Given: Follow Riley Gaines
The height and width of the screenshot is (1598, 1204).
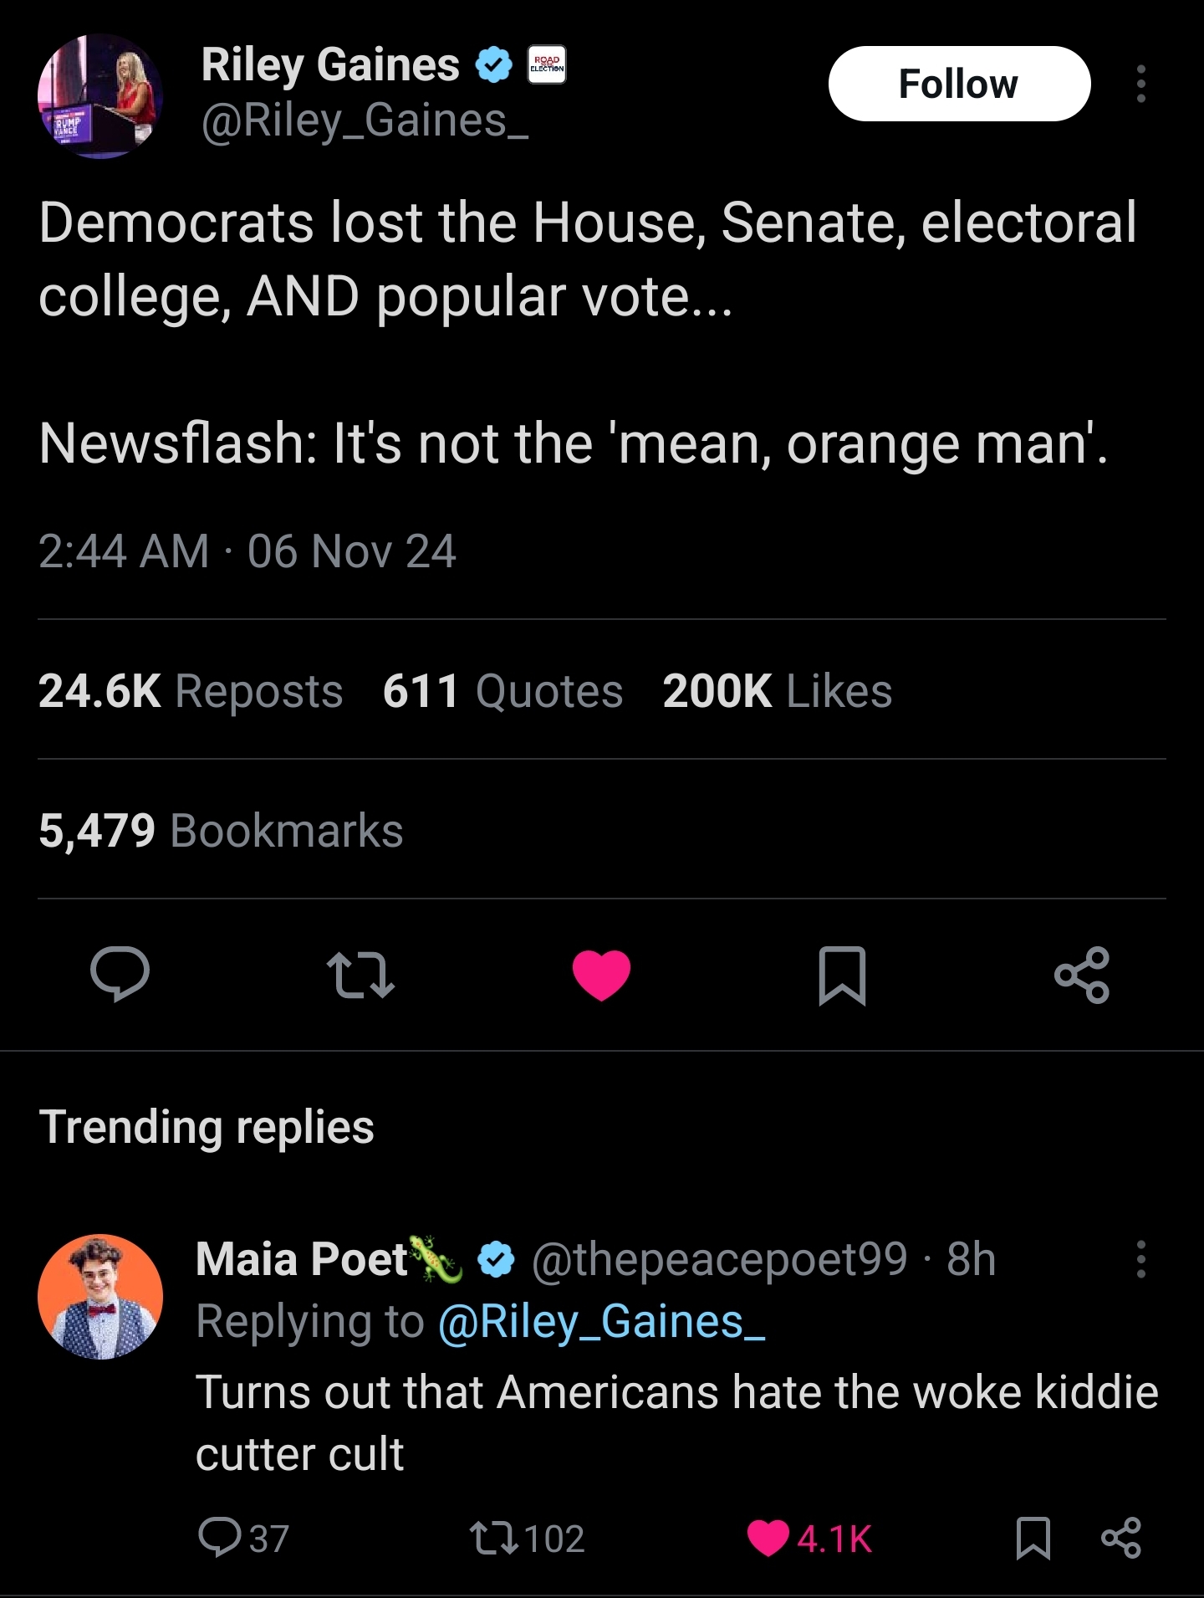Looking at the screenshot, I should (959, 84).
